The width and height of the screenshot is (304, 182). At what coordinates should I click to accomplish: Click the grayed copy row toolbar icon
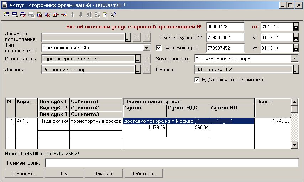point(31,15)
